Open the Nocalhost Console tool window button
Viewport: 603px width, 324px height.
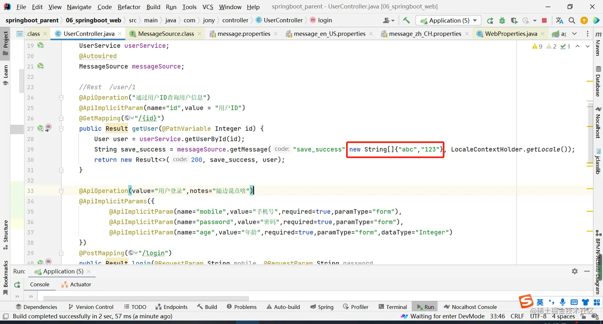[470, 307]
